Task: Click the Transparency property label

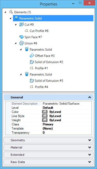Action: [20, 133]
